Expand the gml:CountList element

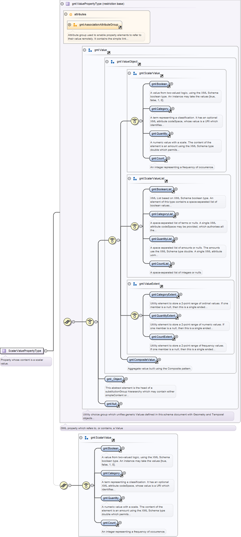click(x=173, y=264)
